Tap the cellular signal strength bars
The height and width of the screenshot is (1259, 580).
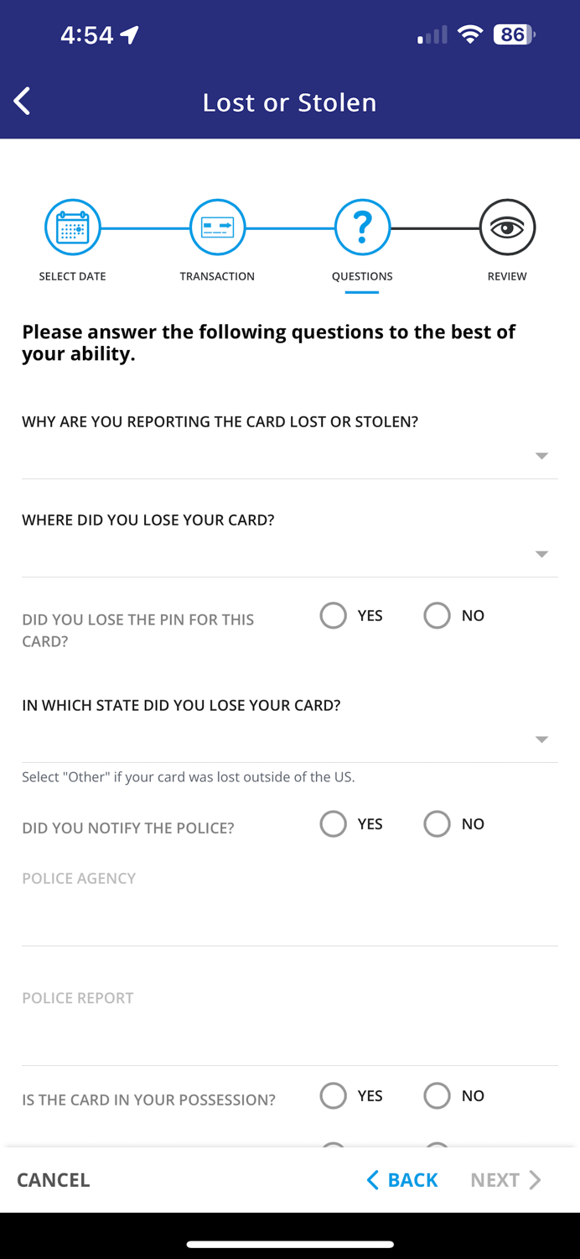[x=430, y=34]
